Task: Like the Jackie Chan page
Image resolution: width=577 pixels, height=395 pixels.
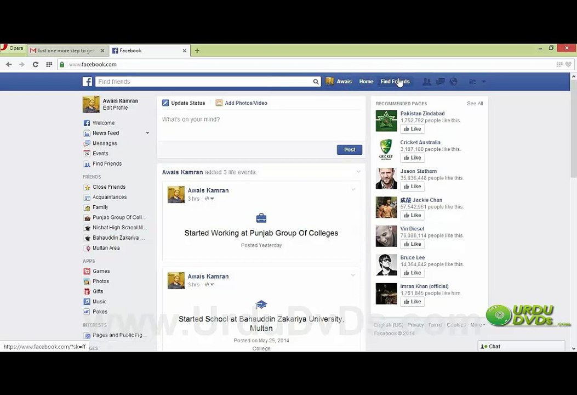Action: pos(413,215)
